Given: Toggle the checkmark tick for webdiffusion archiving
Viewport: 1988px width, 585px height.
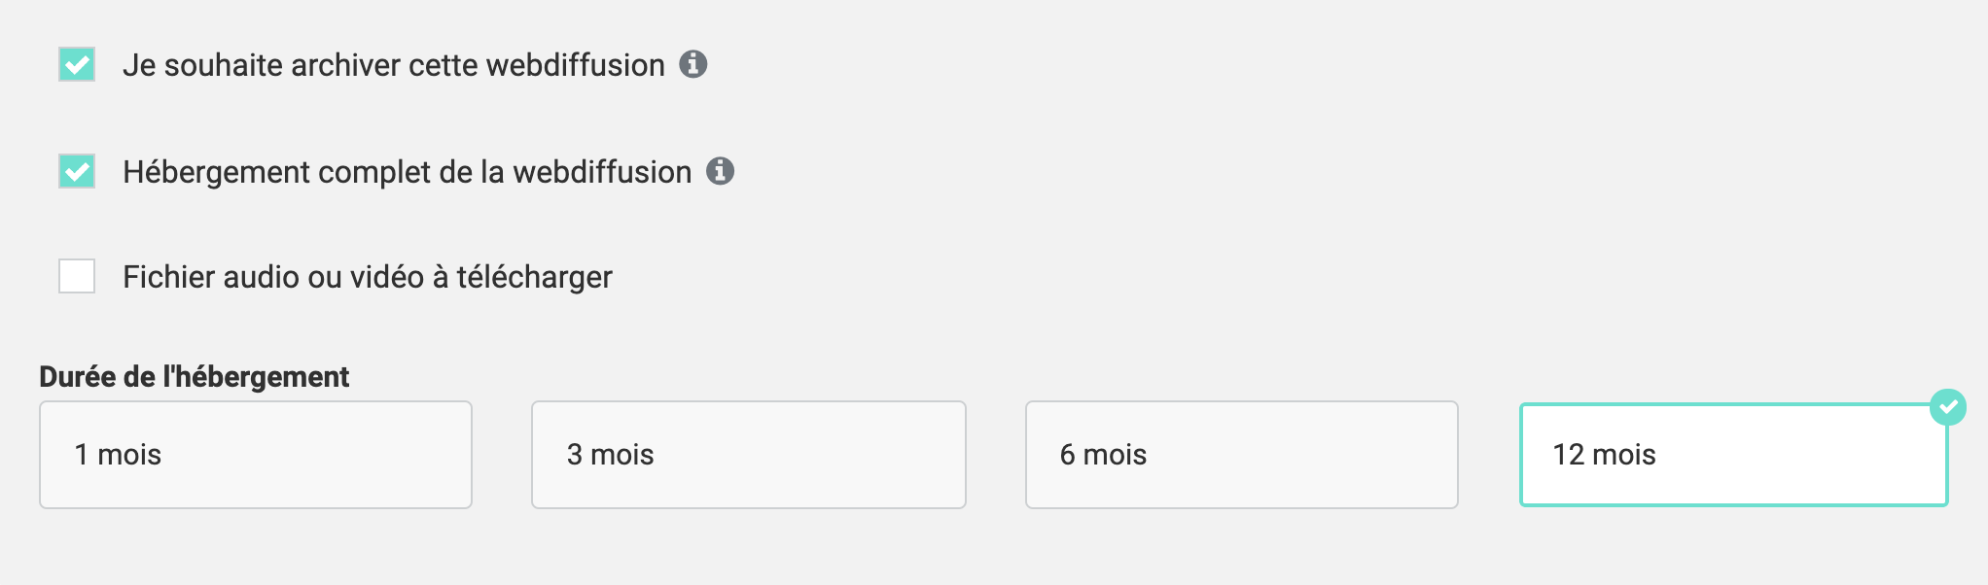Looking at the screenshot, I should click(x=77, y=65).
